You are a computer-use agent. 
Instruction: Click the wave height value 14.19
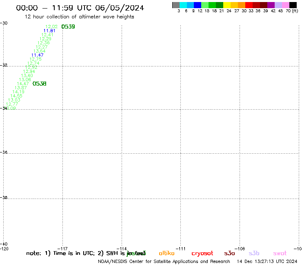pyautogui.click(x=18, y=92)
